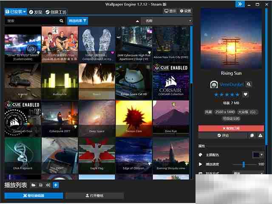Click the heart icon on the wings wallpaper
The width and height of the screenshot is (272, 204).
coord(112,53)
